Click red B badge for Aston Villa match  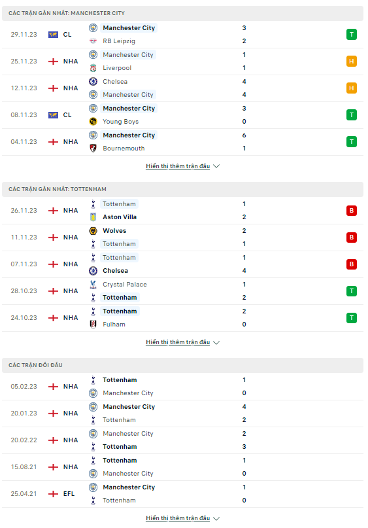pos(352,211)
